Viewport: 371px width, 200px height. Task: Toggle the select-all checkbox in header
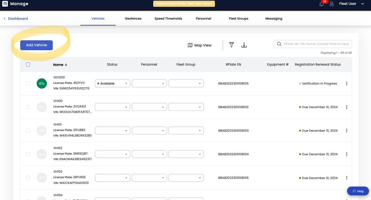pos(28,65)
